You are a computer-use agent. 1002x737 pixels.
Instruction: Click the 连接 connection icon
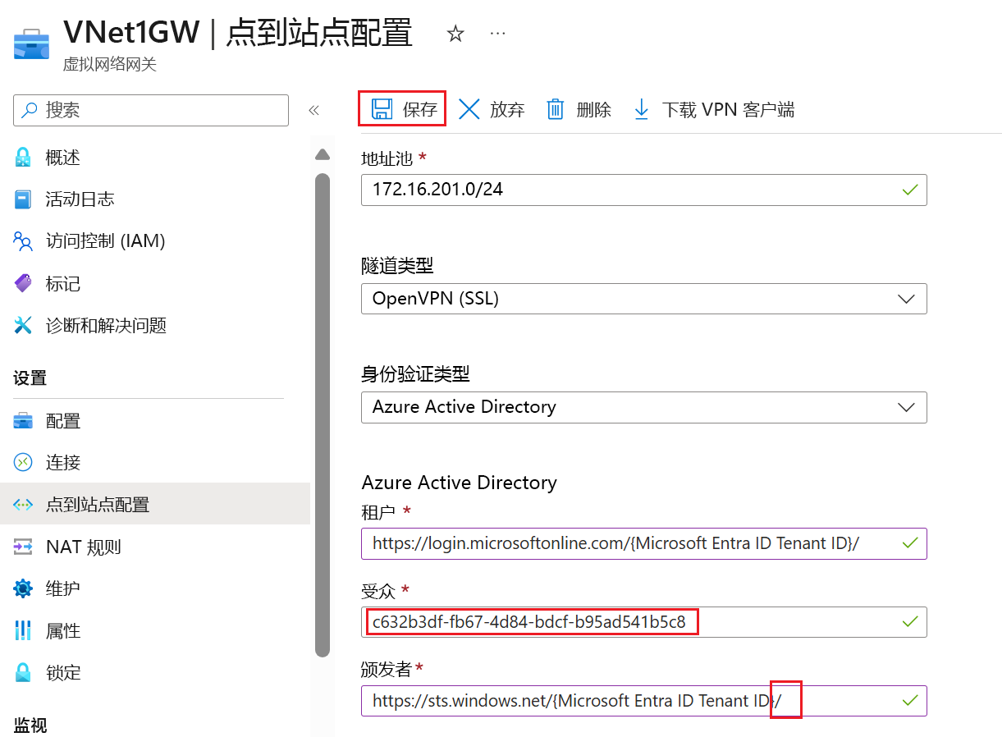tap(23, 462)
